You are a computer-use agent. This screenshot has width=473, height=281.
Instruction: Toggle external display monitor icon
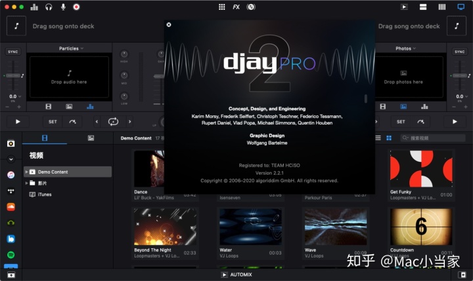coord(461,7)
